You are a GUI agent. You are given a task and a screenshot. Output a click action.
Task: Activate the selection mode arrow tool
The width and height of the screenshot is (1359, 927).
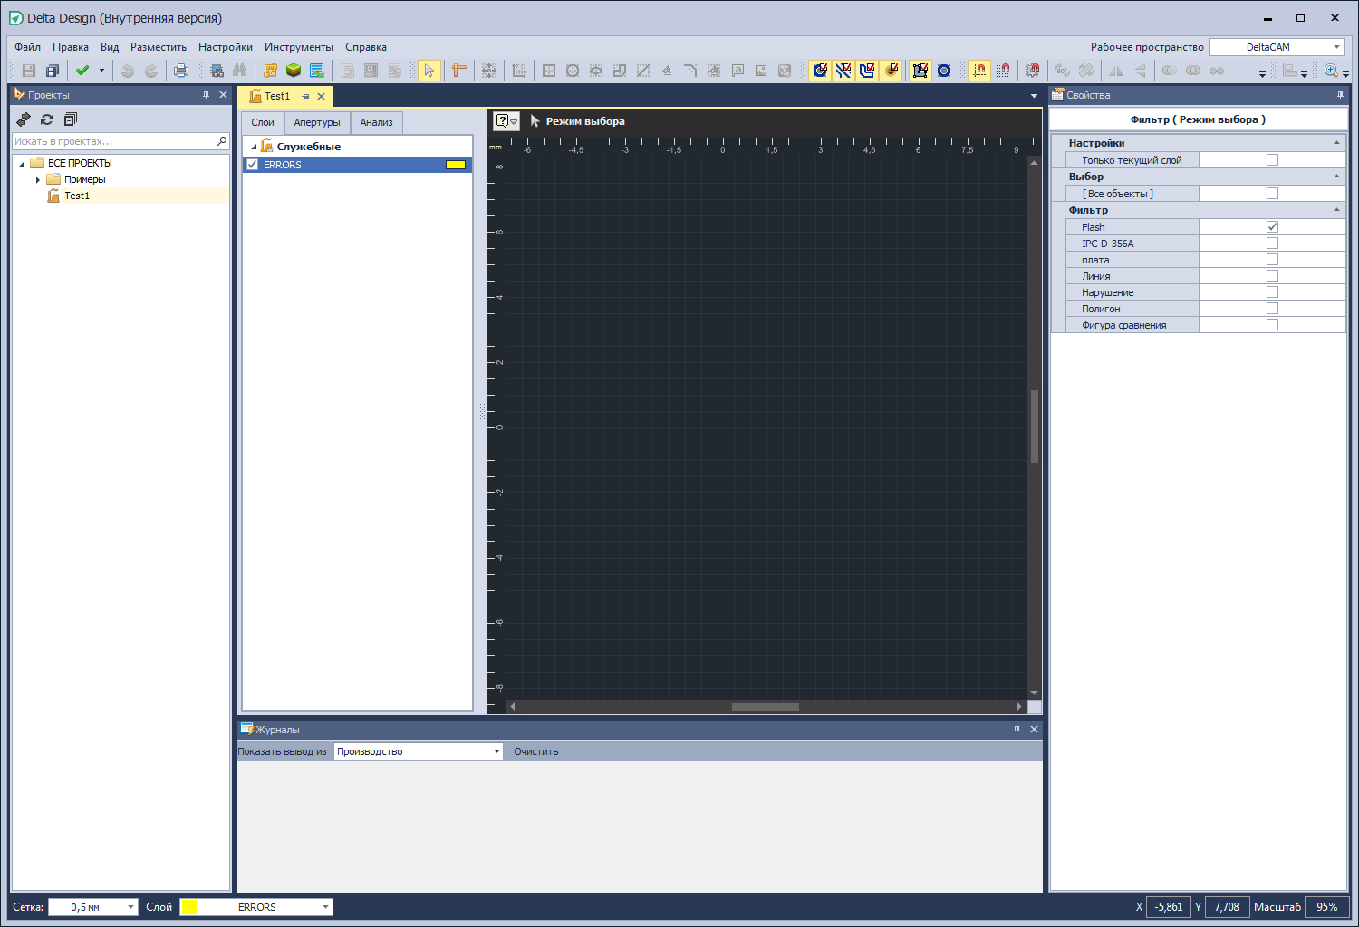(429, 71)
